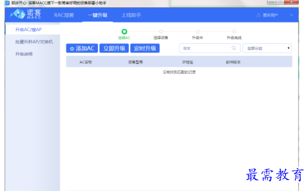Focus the search input field
Viewport: 308px width, 191px height.
pos(209,49)
